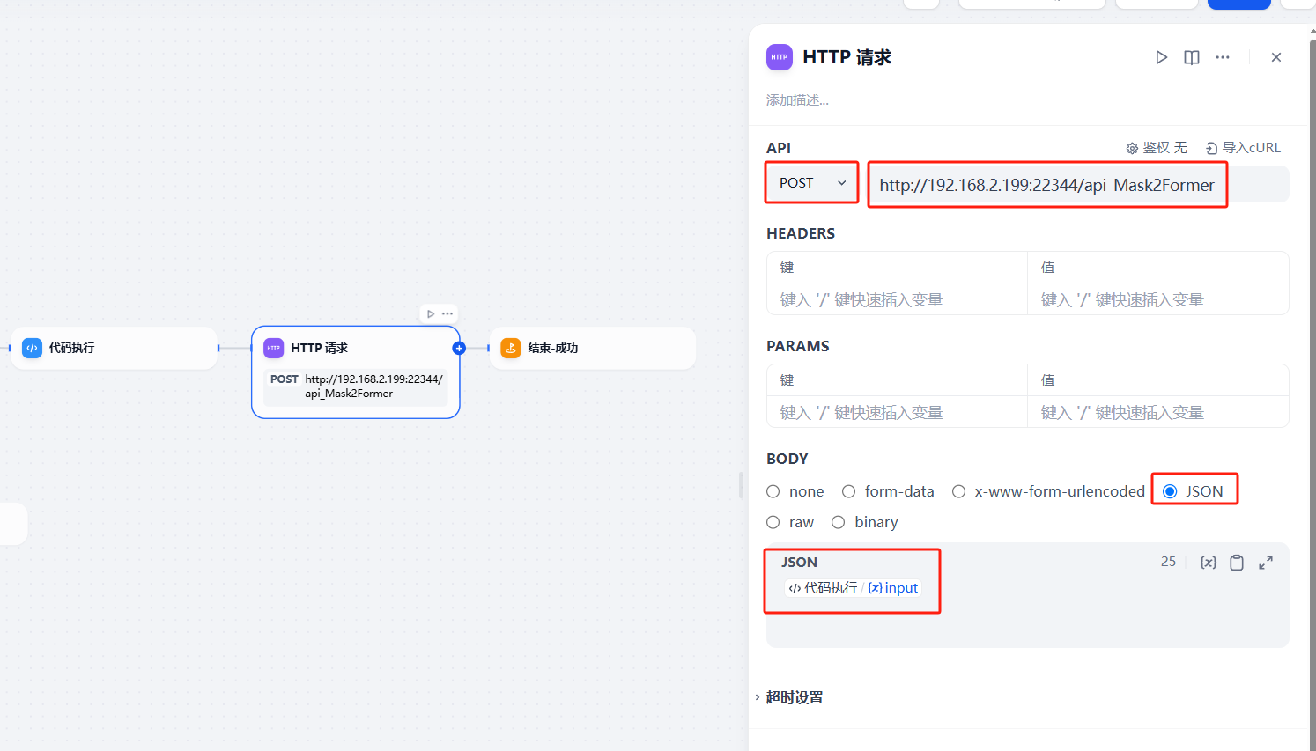1316x751 pixels.
Task: Click the small run icon above HTTP node
Action: 430,313
